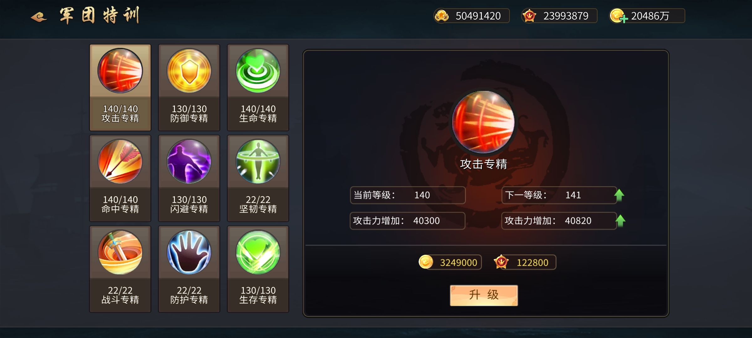Tap the 122800 medal cost field

pyautogui.click(x=525, y=262)
